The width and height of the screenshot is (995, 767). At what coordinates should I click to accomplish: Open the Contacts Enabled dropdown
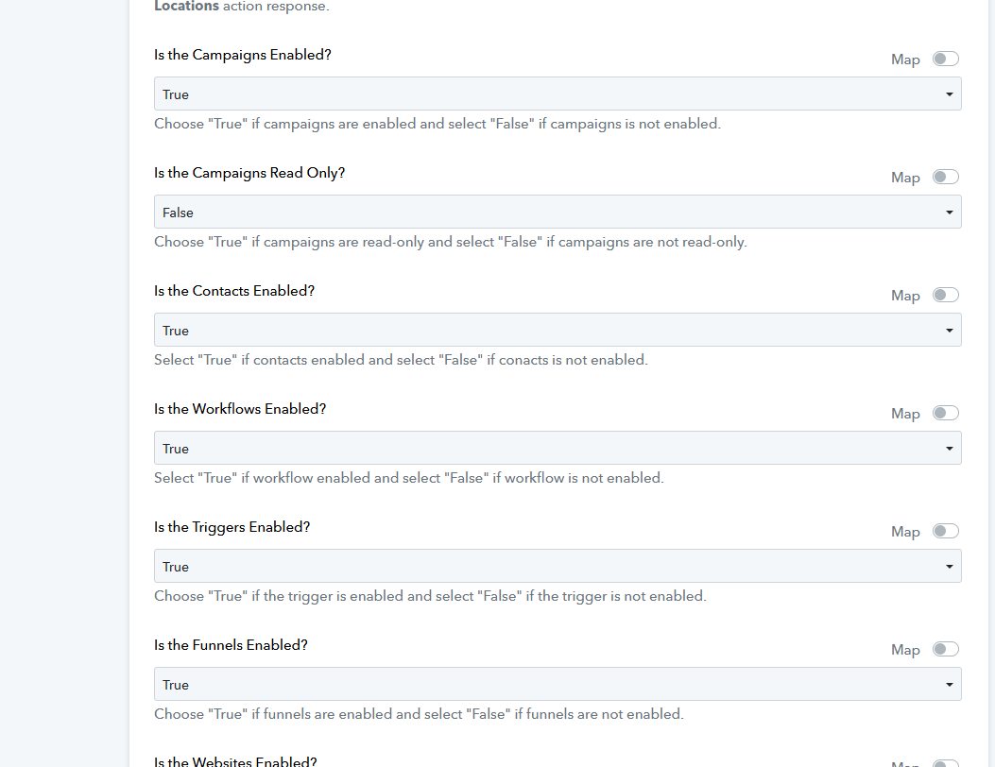click(558, 330)
